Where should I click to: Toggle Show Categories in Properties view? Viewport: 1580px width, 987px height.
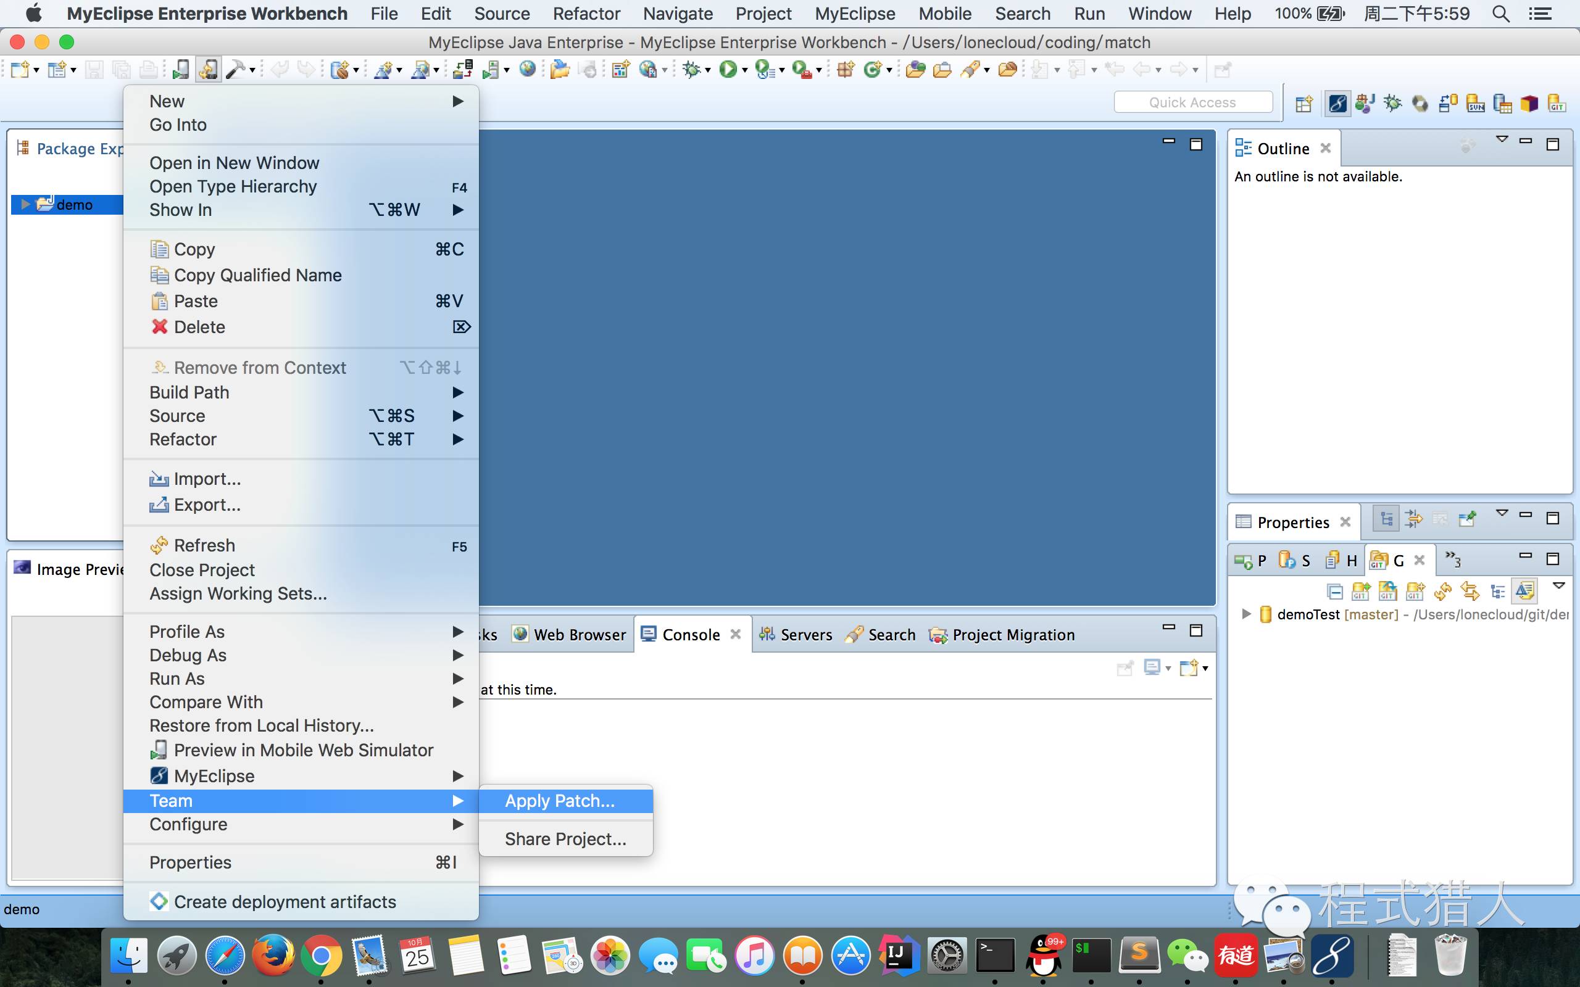coord(1386,519)
